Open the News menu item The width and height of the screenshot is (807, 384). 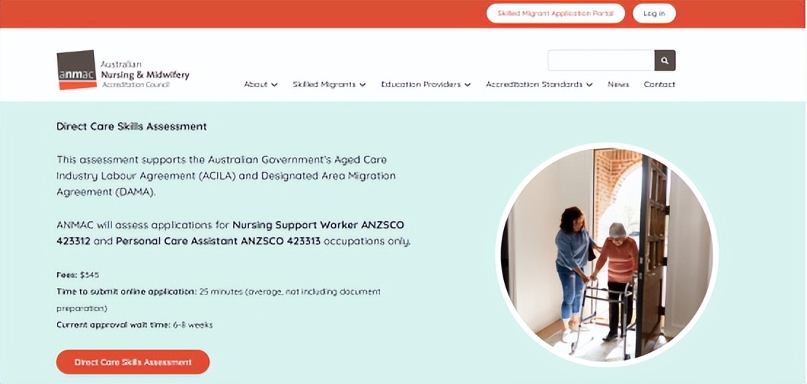[x=618, y=84]
